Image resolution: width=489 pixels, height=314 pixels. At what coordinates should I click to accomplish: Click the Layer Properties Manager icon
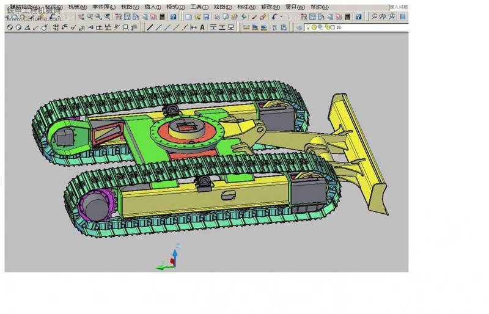pos(299,27)
